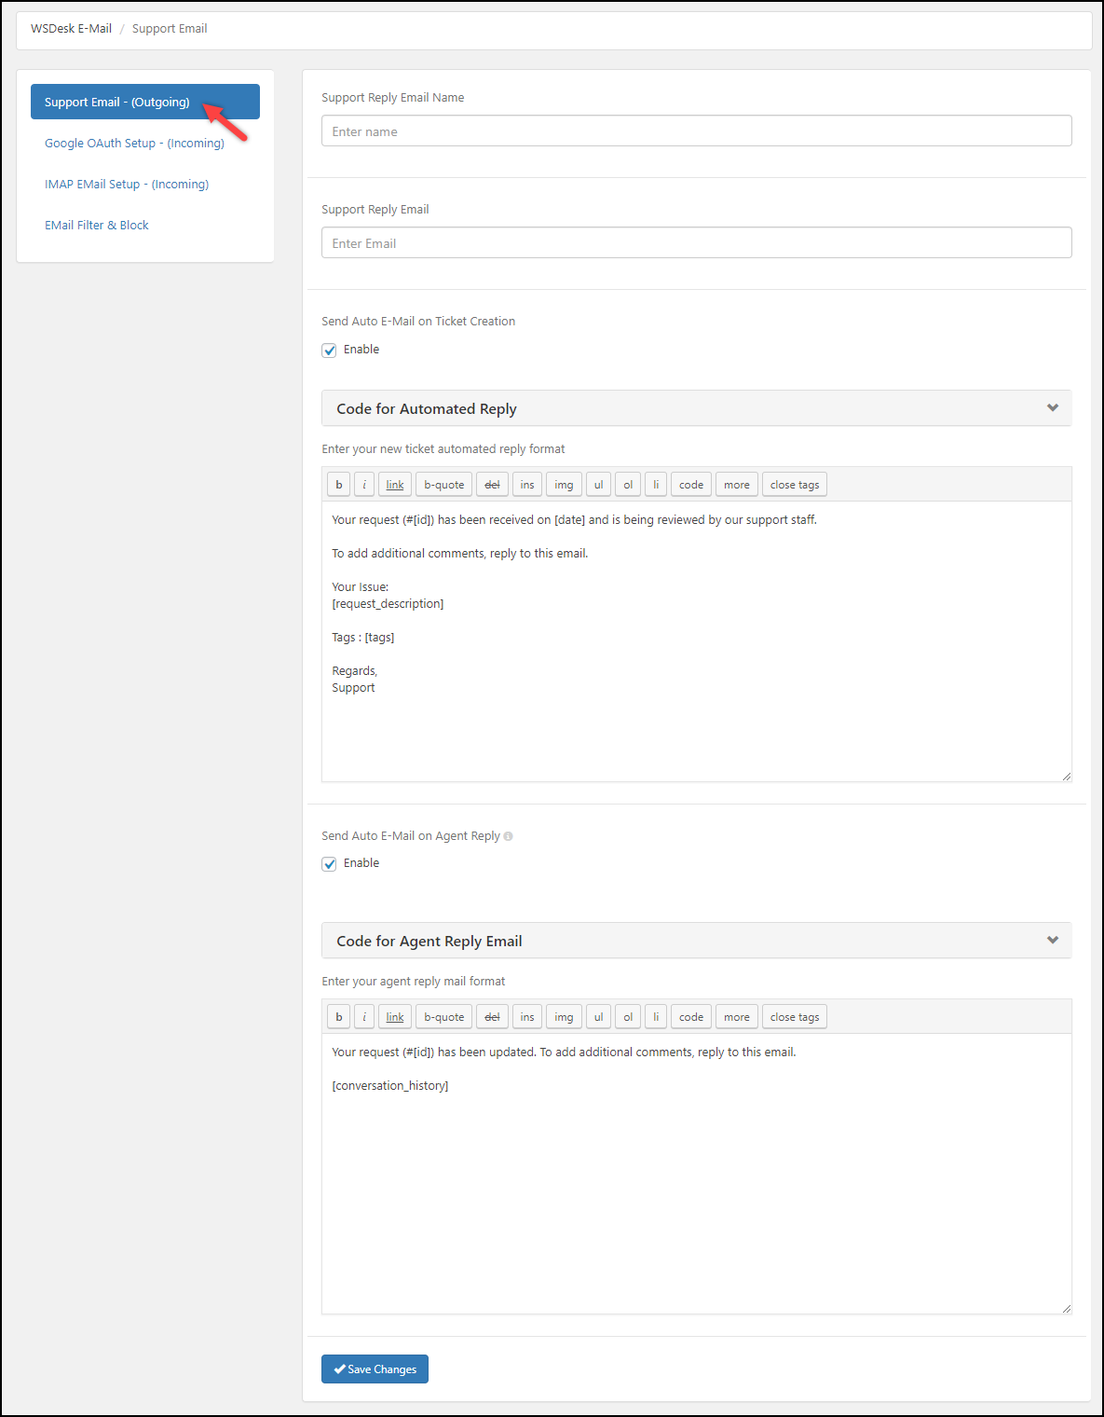The image size is (1104, 1417).
Task: Click code button in automated reply editor
Action: coord(691,485)
